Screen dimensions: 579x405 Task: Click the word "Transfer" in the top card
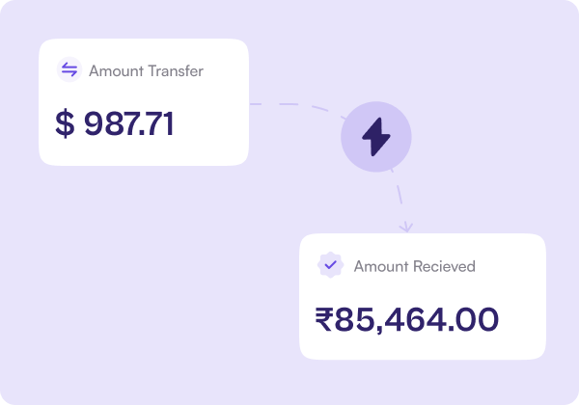pos(173,70)
